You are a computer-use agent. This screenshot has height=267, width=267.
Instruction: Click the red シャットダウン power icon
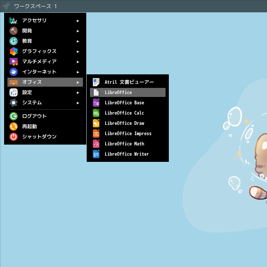[x=14, y=136]
